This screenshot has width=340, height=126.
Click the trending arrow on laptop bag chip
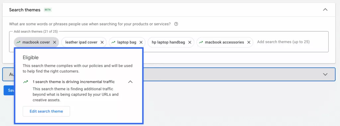click(x=113, y=42)
